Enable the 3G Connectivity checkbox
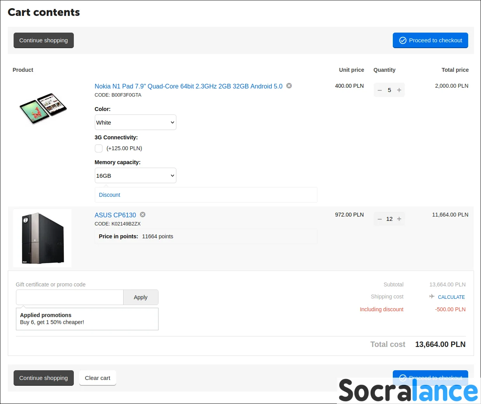This screenshot has width=481, height=404. click(99, 148)
